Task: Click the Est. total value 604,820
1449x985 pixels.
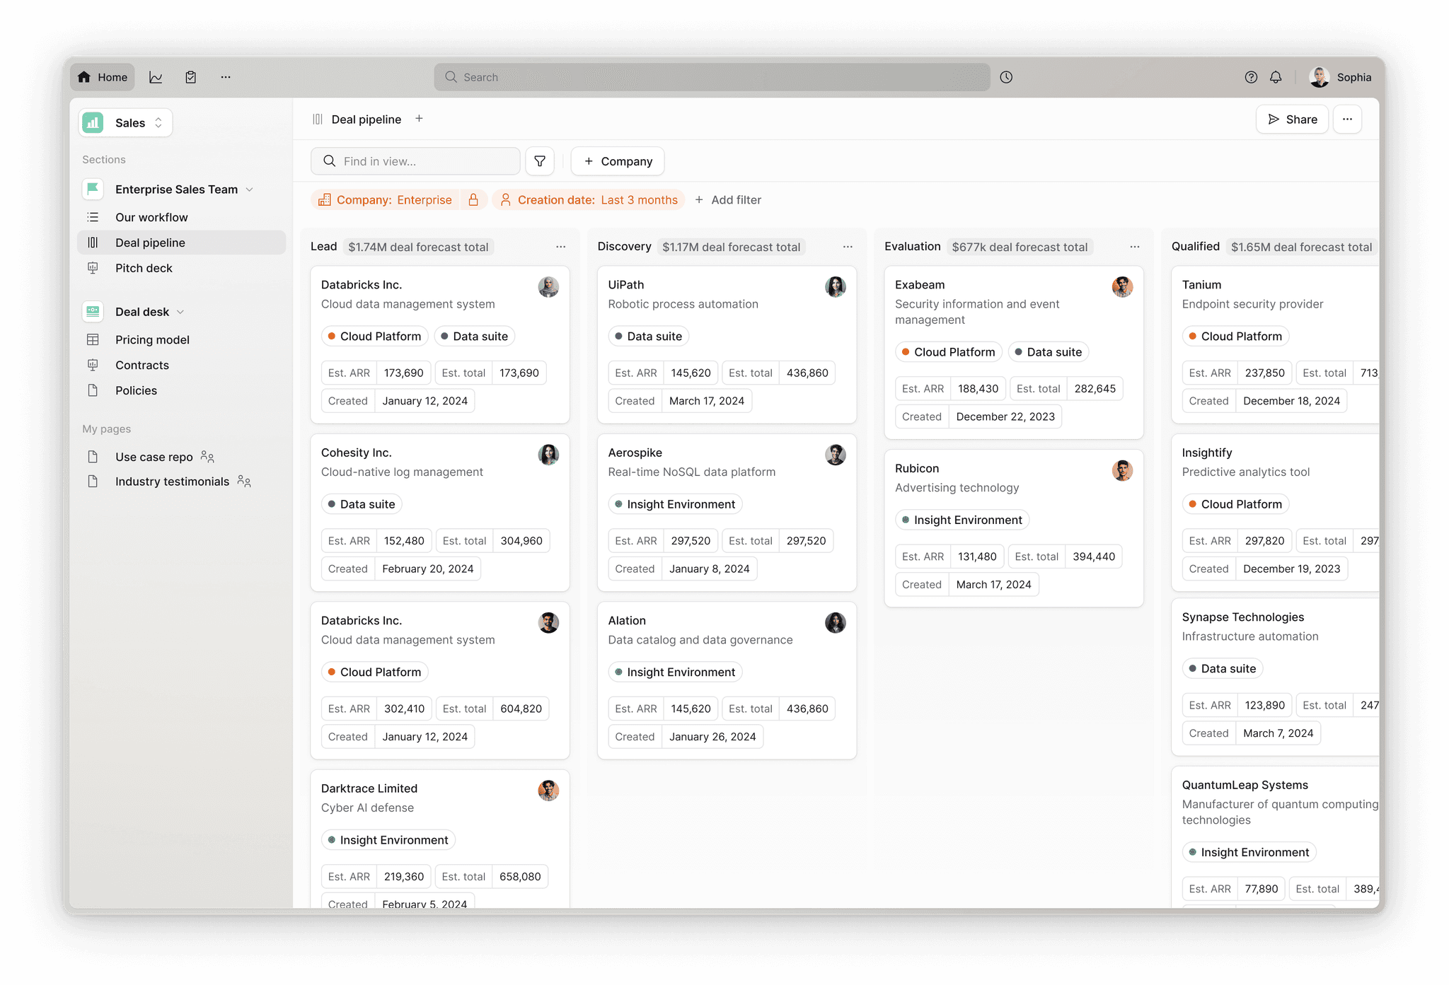Action: [x=521, y=709]
